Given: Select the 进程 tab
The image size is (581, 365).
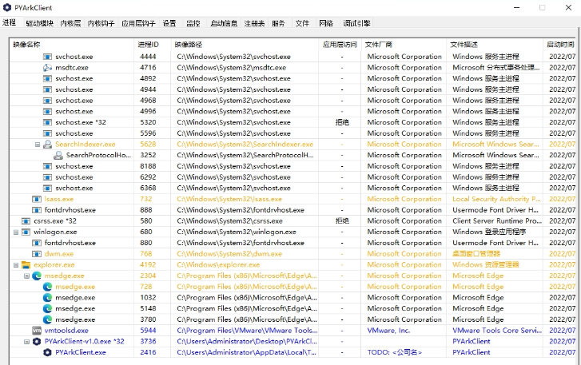Looking at the screenshot, I should click(10, 22).
